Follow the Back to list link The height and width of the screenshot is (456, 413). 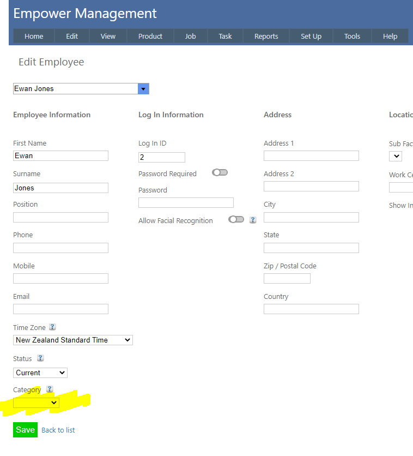58,430
